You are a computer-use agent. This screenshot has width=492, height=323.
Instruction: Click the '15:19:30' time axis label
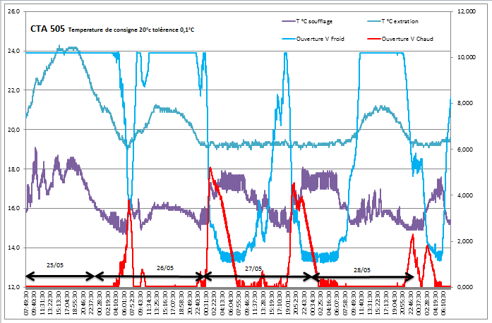coord(271,303)
